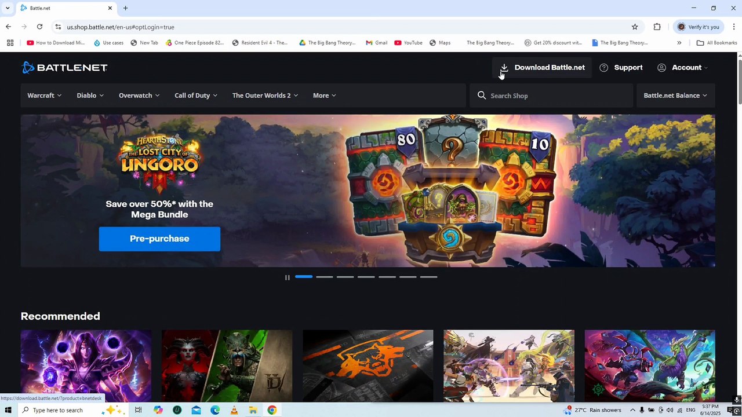Open File Explorer from the taskbar
742x417 pixels.
click(253, 410)
